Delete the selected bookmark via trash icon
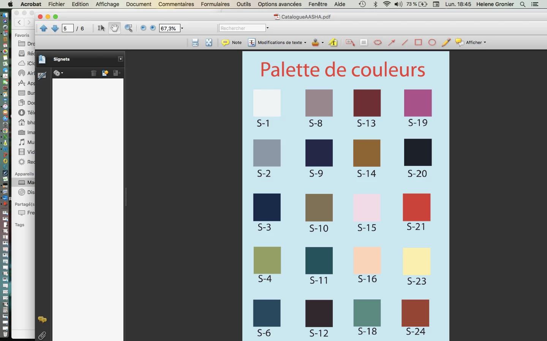Screen dimensions: 547x341 click(94, 73)
